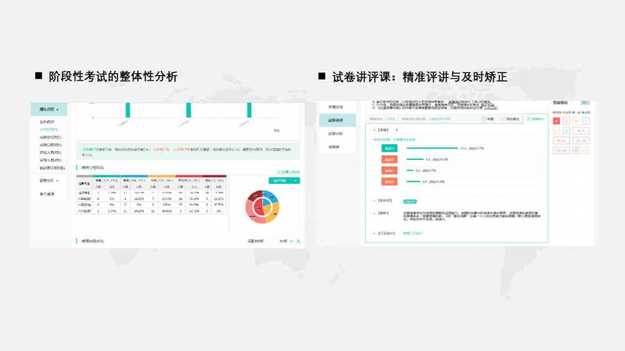Click the 【答案】 arrow marker
This screenshot has height=351, width=625.
click(374, 129)
